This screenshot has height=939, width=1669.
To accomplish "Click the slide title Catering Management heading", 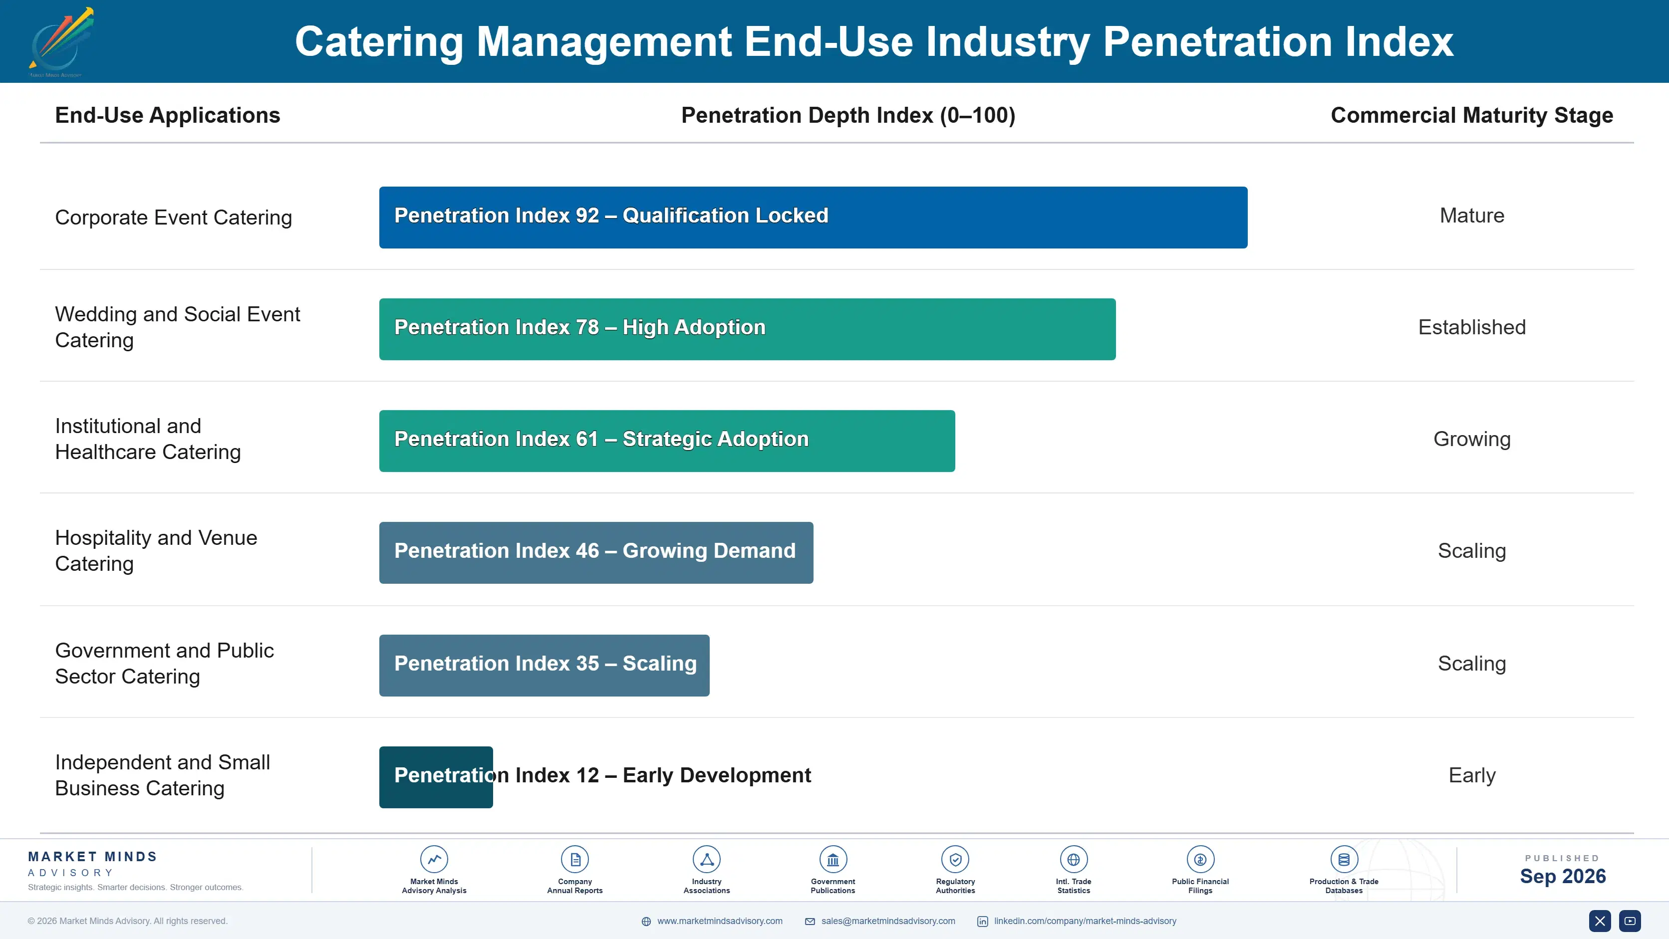I will tap(874, 41).
